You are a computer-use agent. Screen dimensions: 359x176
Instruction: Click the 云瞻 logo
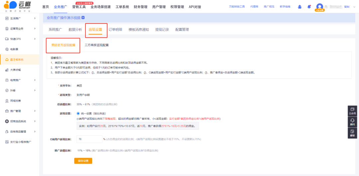(17, 6)
